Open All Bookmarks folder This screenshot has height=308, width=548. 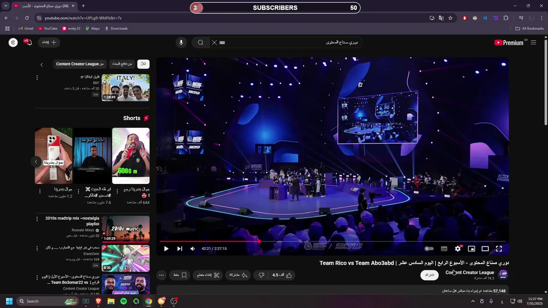click(x=530, y=29)
